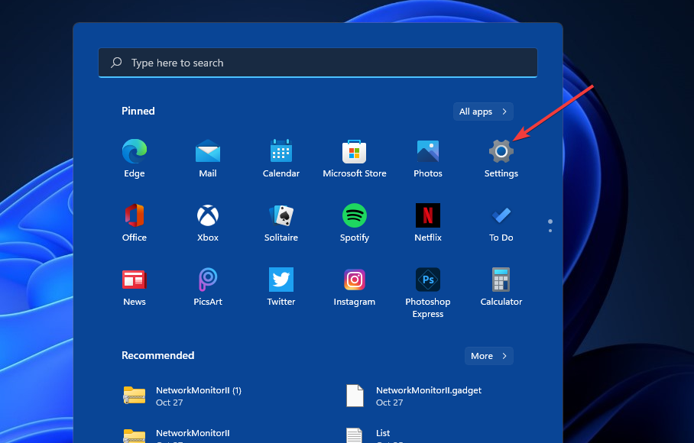The height and width of the screenshot is (443, 694).
Task: Open the Calendar app
Action: point(281,158)
